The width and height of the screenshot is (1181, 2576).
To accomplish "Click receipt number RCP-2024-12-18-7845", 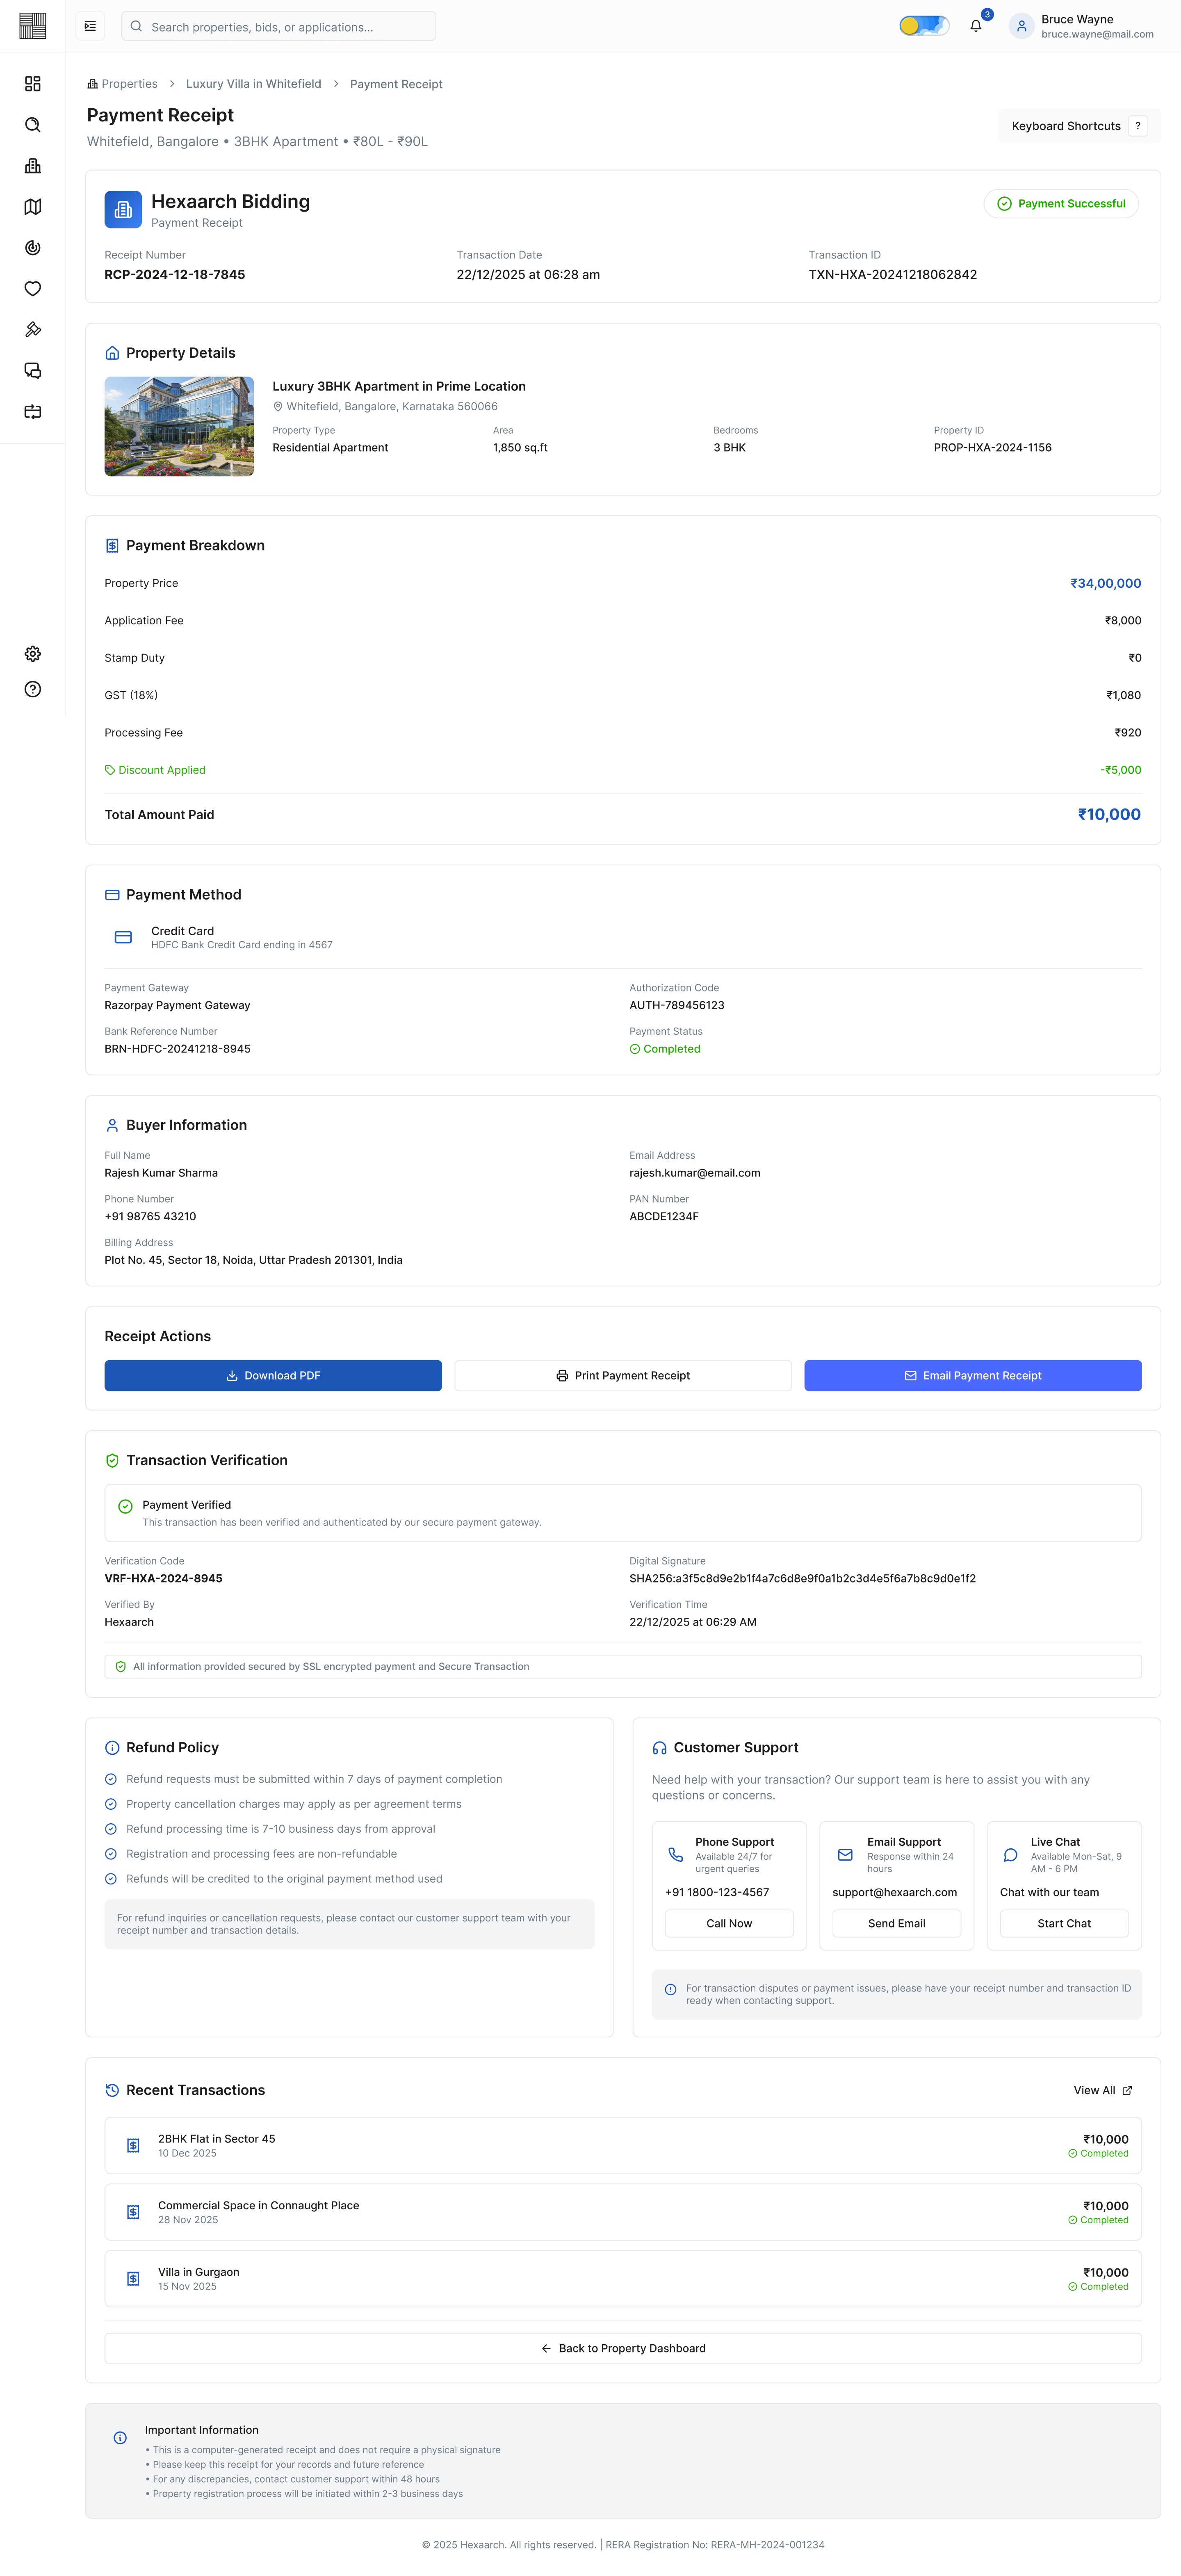I will point(175,275).
